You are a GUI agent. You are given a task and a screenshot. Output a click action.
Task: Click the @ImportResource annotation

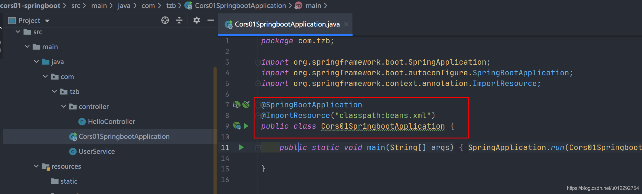(295, 115)
